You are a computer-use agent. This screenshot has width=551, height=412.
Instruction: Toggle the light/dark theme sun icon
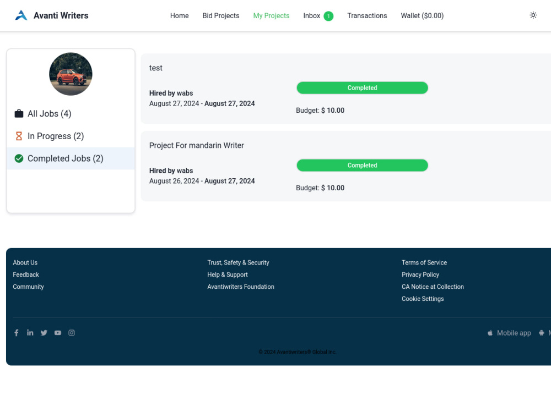point(533,15)
